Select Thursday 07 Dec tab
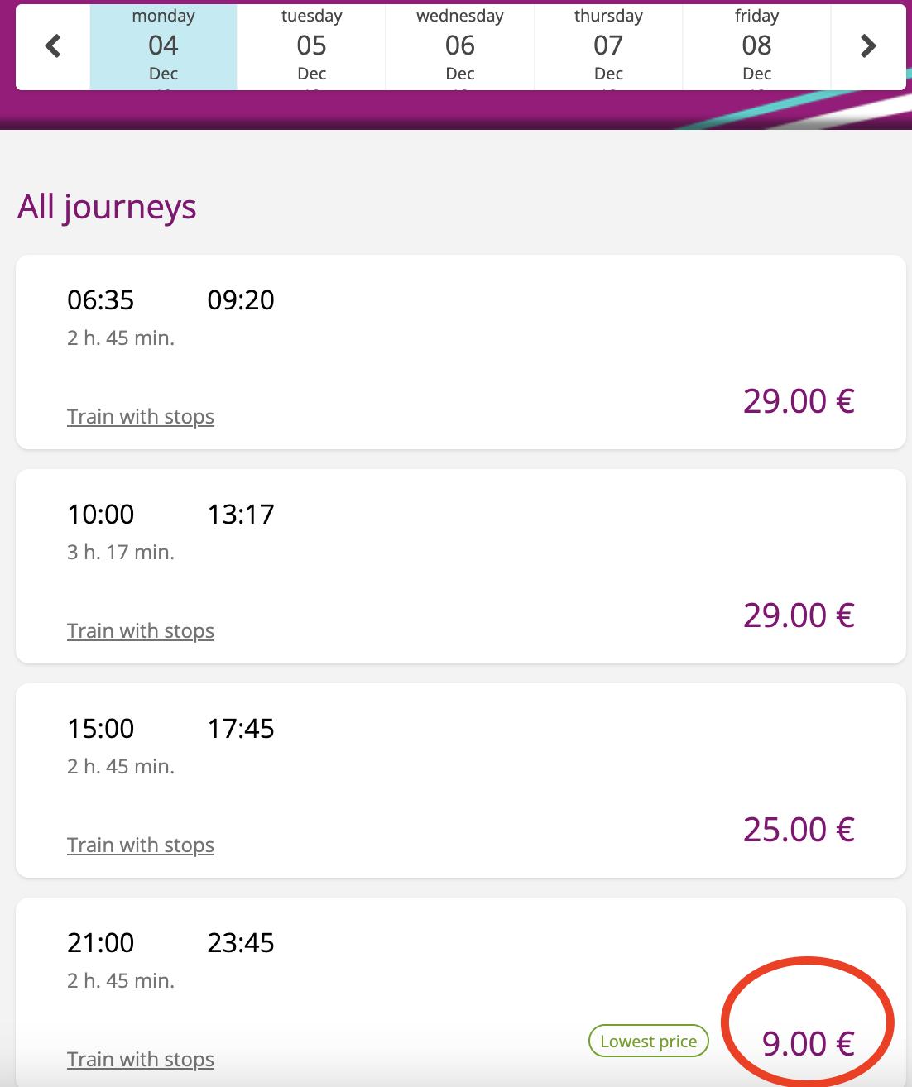The width and height of the screenshot is (912, 1087). (608, 46)
